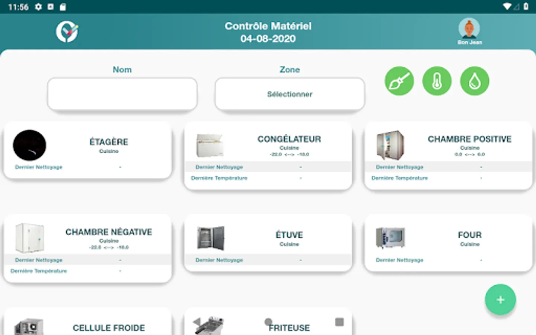Open the ÉTUVE card title

click(289, 235)
